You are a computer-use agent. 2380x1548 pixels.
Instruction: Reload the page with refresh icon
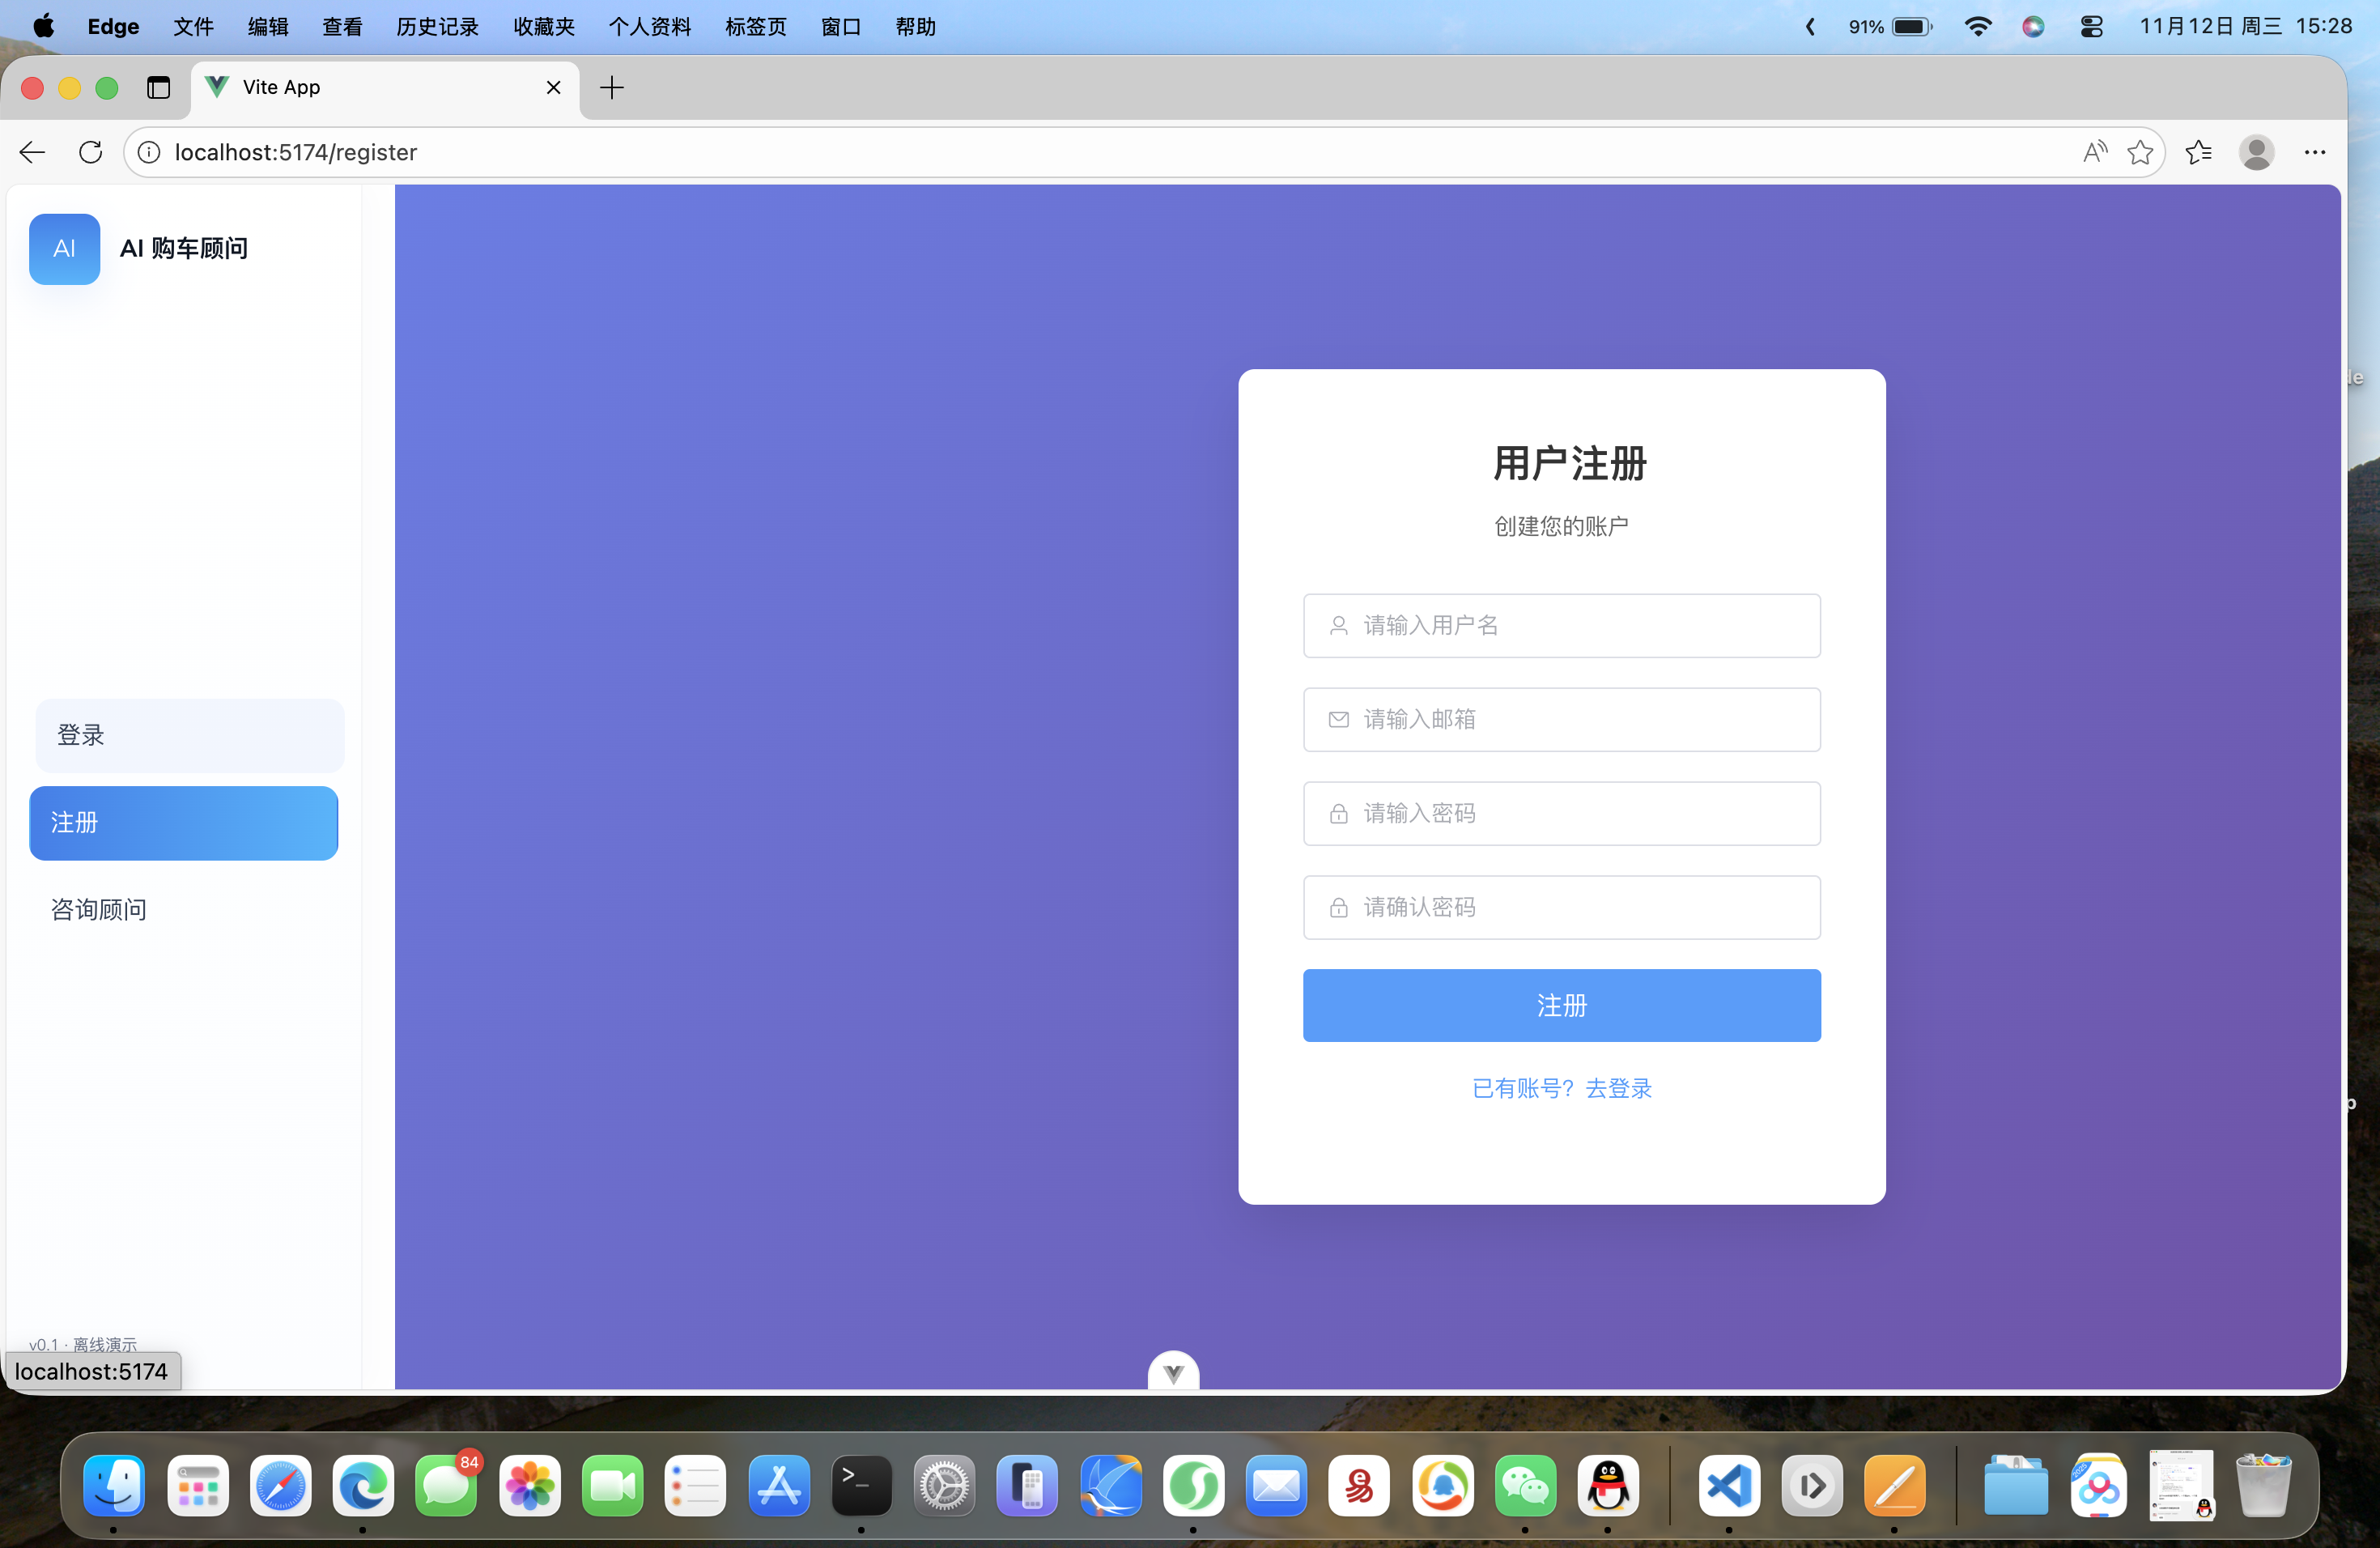[91, 152]
